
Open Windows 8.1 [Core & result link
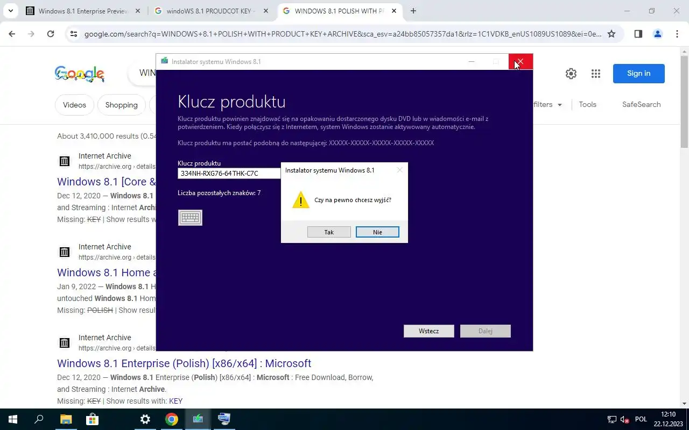107,182
